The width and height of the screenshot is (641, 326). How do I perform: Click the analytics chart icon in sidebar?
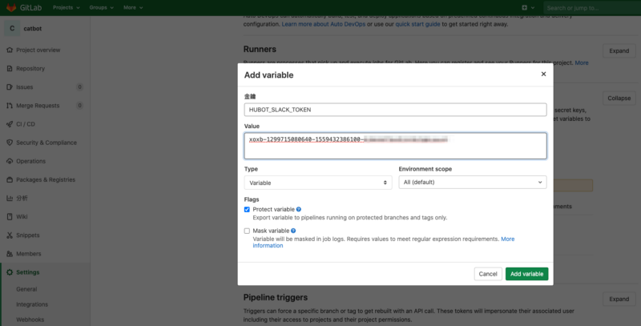click(10, 198)
